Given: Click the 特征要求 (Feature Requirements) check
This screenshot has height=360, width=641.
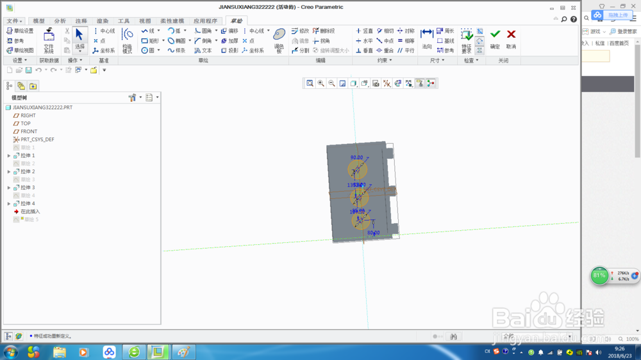Looking at the screenshot, I should coord(467,41).
